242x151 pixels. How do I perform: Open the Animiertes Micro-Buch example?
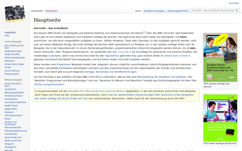pos(13,85)
